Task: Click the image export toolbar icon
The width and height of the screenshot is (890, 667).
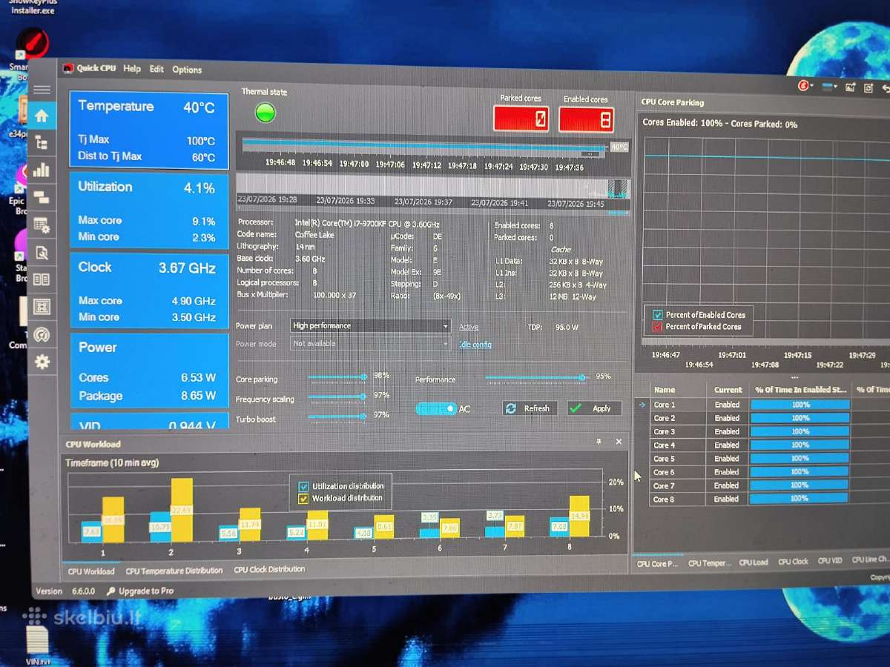Action: click(850, 87)
